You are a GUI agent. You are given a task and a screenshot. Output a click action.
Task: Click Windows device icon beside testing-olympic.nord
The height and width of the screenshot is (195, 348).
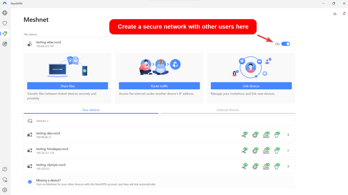point(30,166)
